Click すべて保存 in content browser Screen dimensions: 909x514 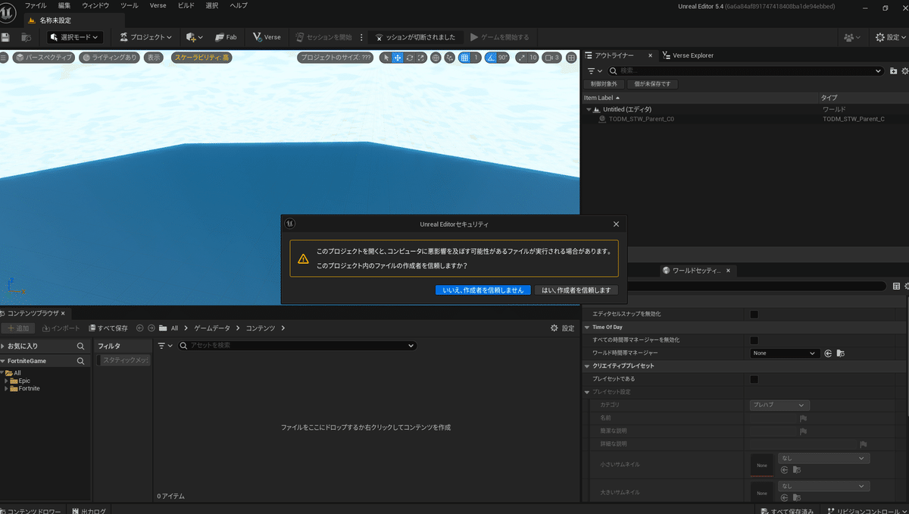[108, 328]
